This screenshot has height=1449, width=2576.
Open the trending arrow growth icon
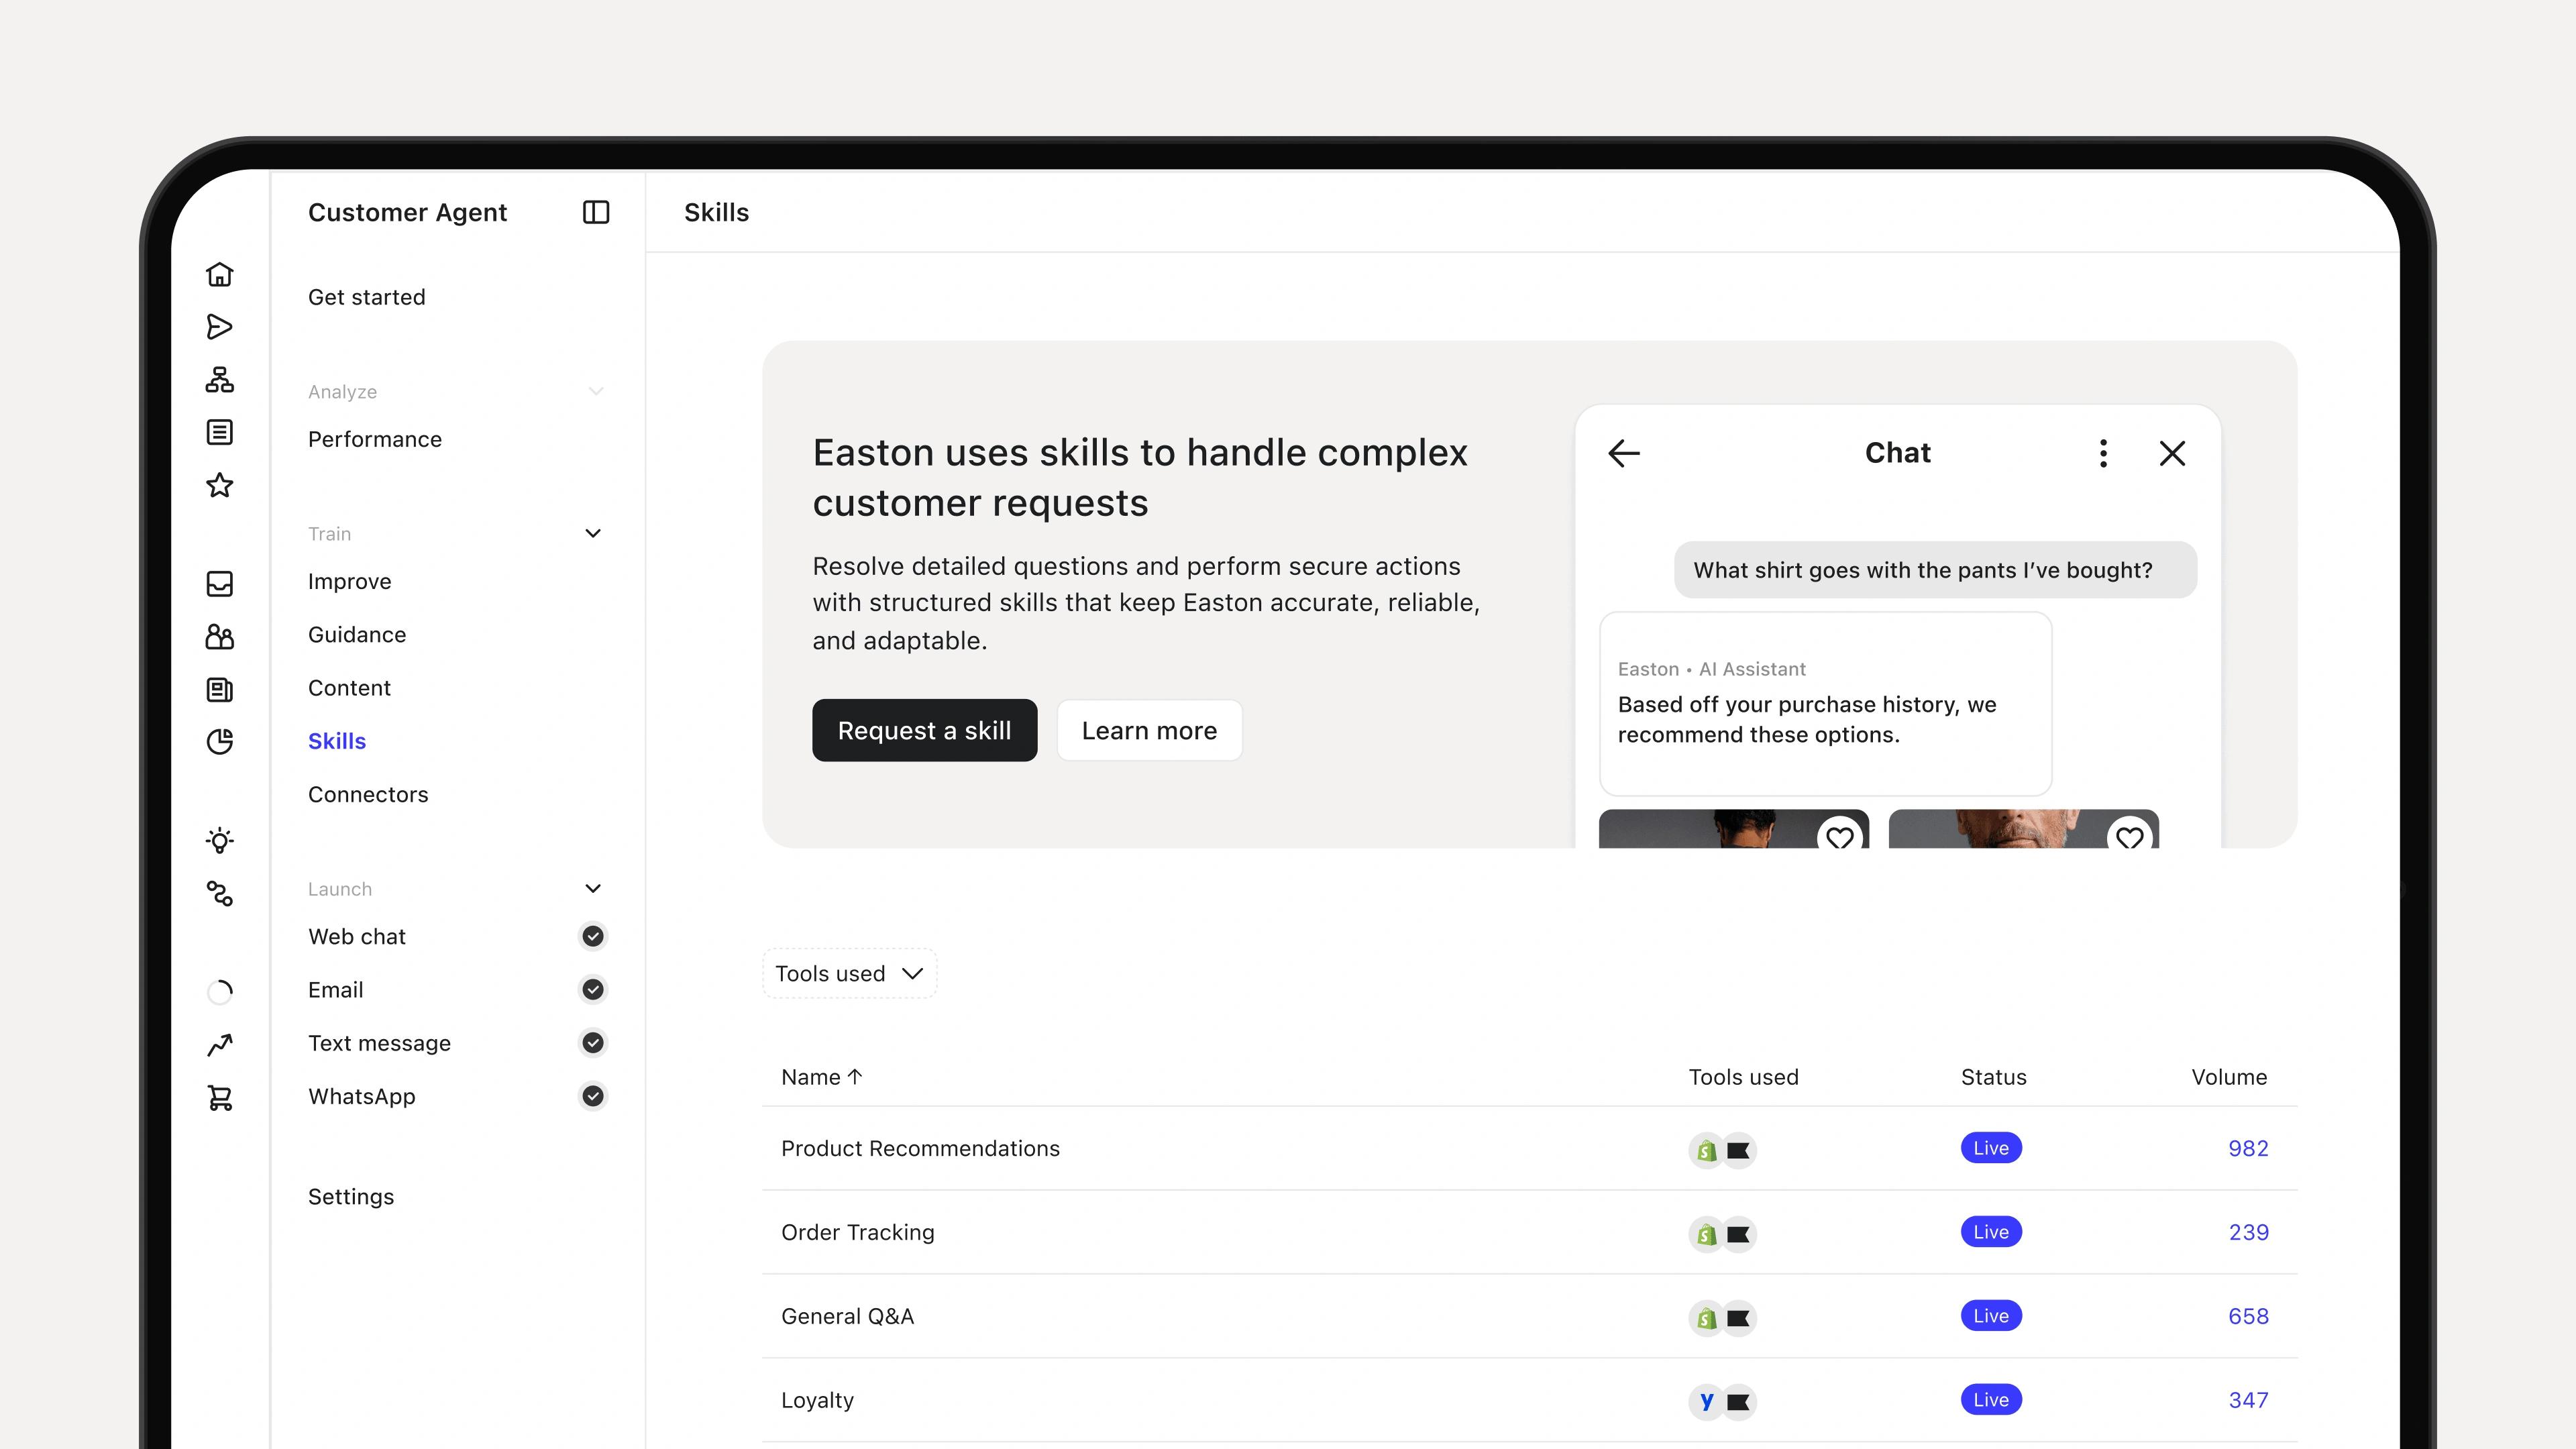[x=220, y=1045]
